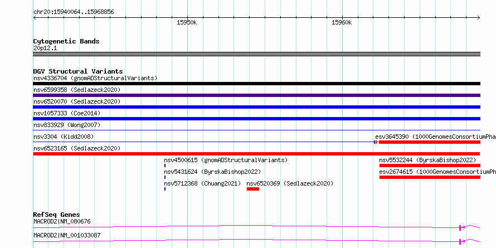The height and width of the screenshot is (248, 496).
Task: Click the 20p12.1 band label
Action: coord(45,48)
